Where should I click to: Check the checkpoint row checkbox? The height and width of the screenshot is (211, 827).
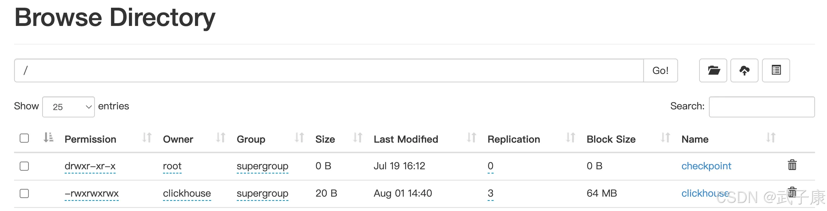click(x=24, y=166)
